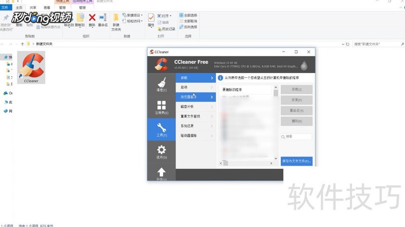Click the CCleaner logo in the header
This screenshot has height=227, width=405.
pyautogui.click(x=161, y=64)
